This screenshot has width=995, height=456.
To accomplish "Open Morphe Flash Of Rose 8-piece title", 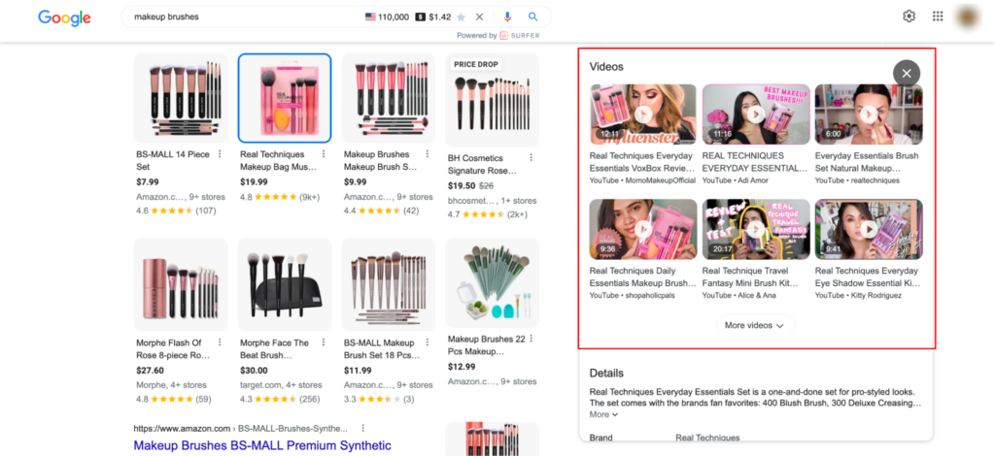I will (173, 349).
